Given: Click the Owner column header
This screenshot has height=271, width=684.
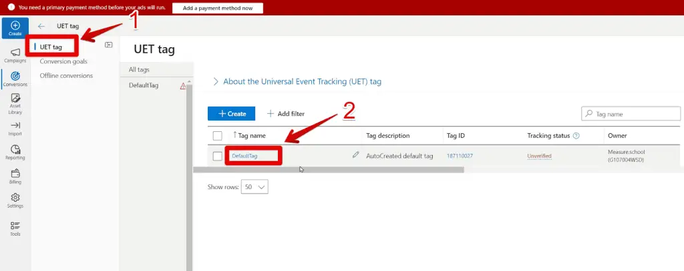Looking at the screenshot, I should pos(617,136).
